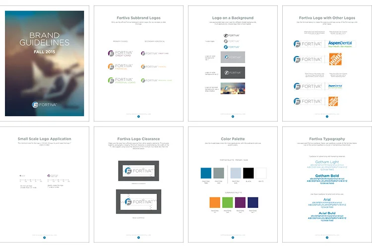
Task: Click the horizontal Fortiva Personal Loans logo
Action: (x=156, y=80)
